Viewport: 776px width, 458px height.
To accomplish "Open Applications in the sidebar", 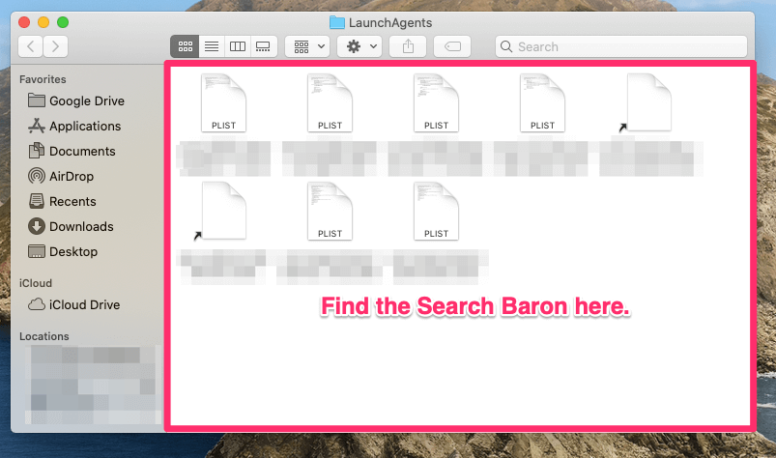I will (74, 127).
